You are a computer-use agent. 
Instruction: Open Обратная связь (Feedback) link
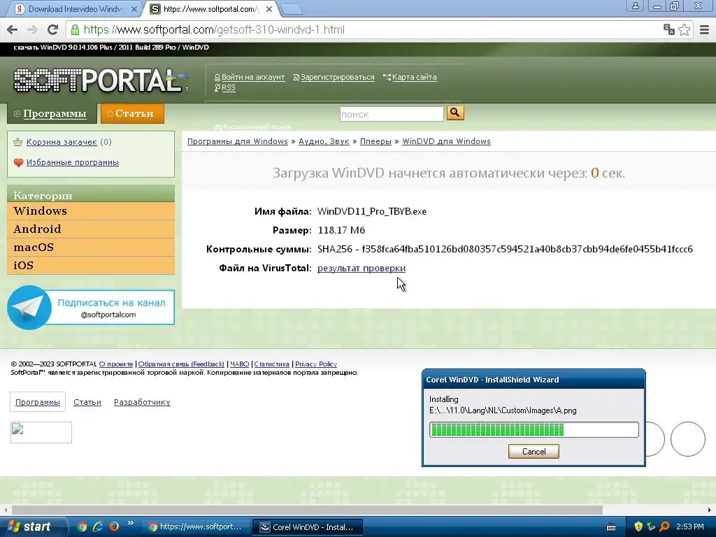pos(181,364)
